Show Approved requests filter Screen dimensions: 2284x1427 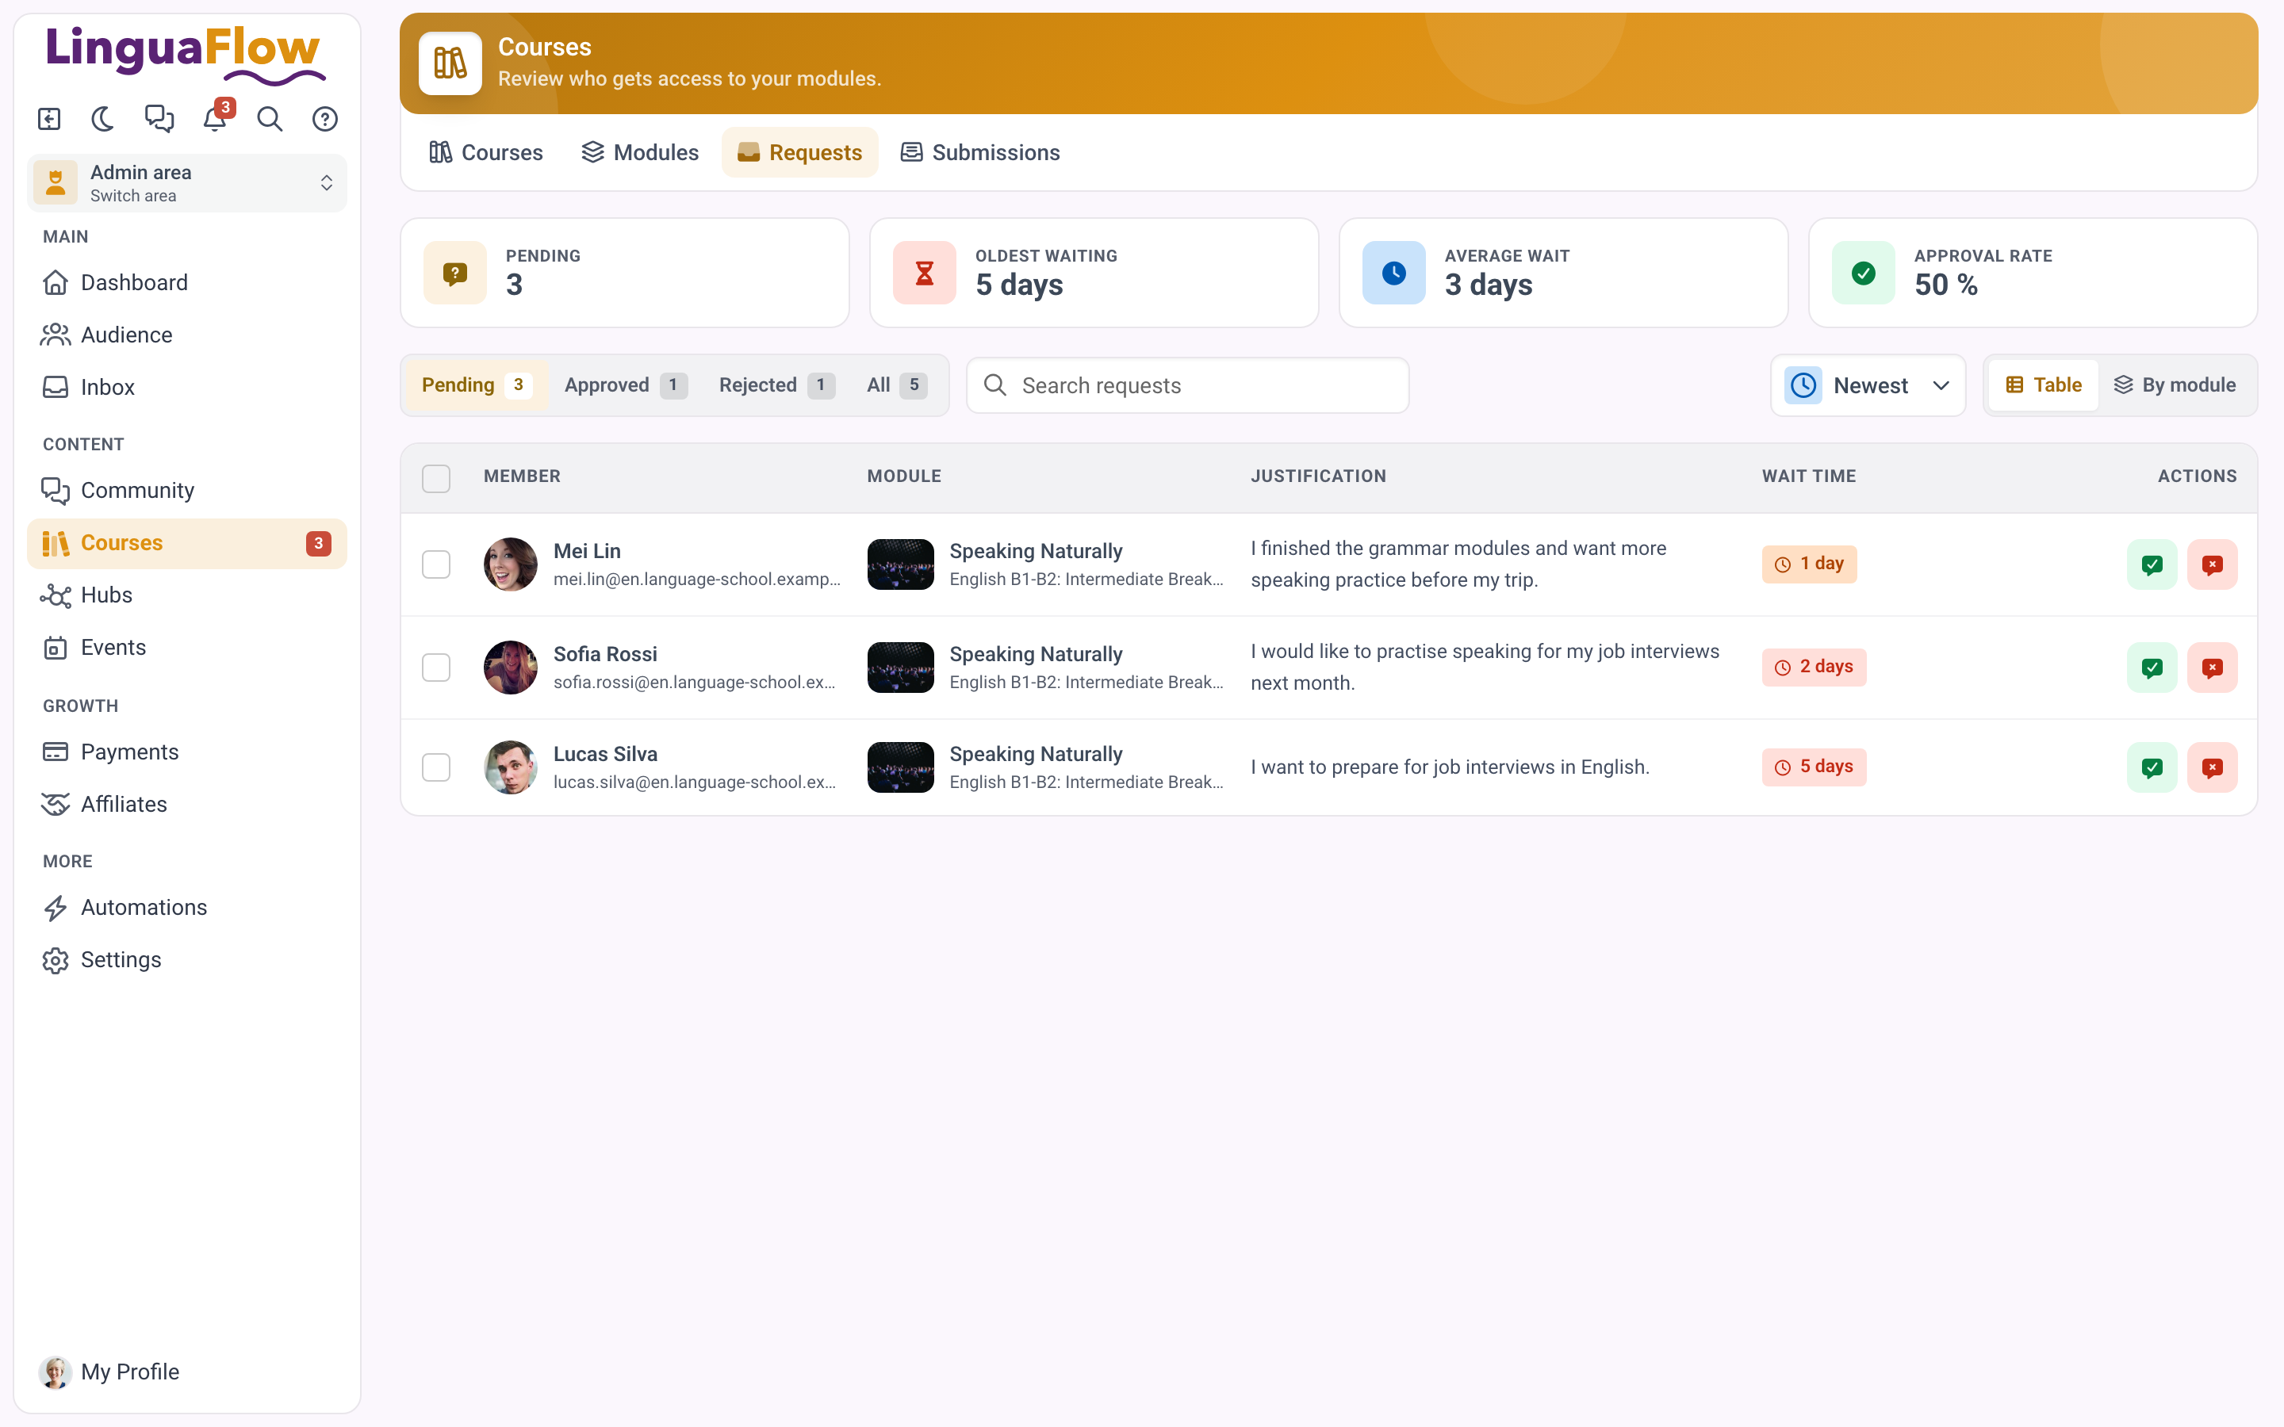(x=625, y=385)
